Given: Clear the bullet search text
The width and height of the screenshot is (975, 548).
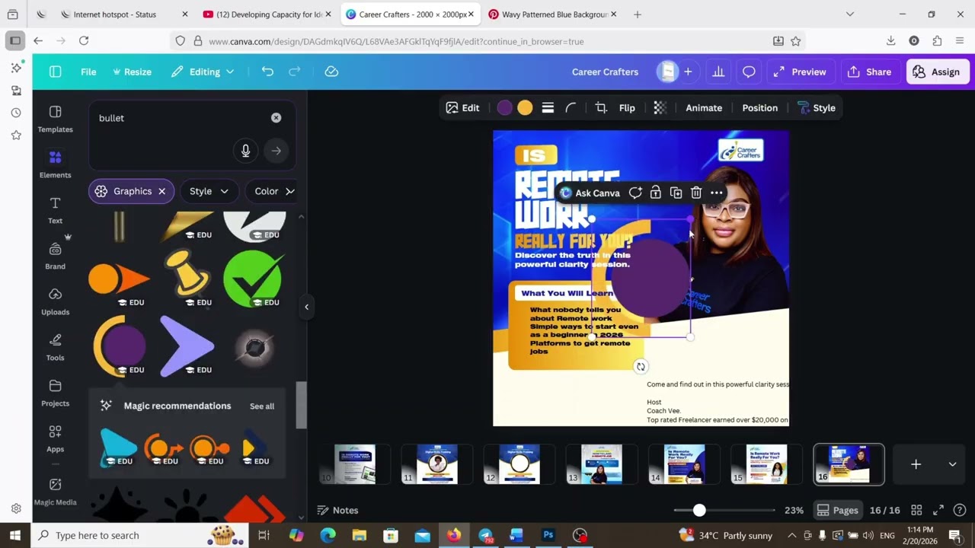Looking at the screenshot, I should pos(276,118).
